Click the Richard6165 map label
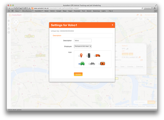164x120 pixels. point(41,56)
